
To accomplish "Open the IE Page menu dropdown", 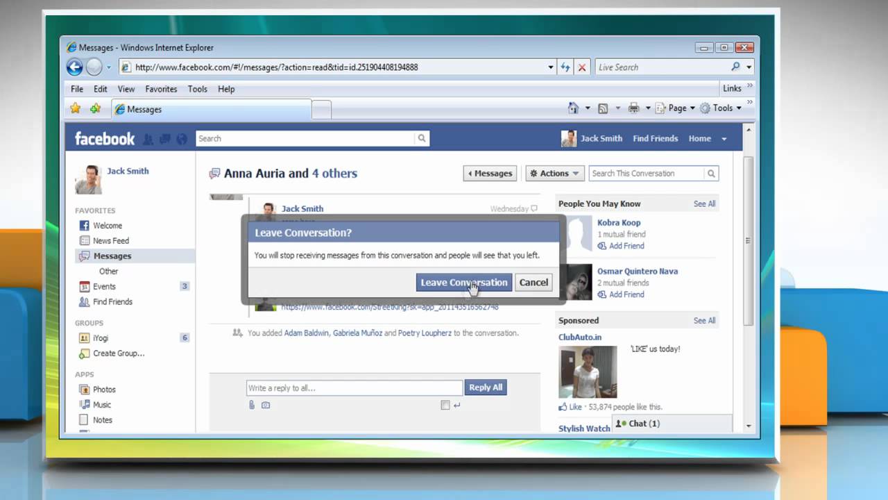I will [x=681, y=108].
